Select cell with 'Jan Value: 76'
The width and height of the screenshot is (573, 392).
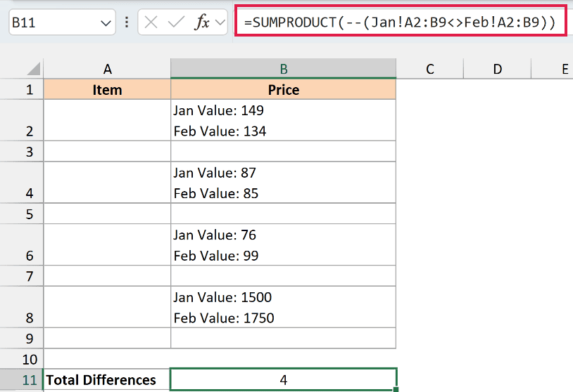click(284, 245)
